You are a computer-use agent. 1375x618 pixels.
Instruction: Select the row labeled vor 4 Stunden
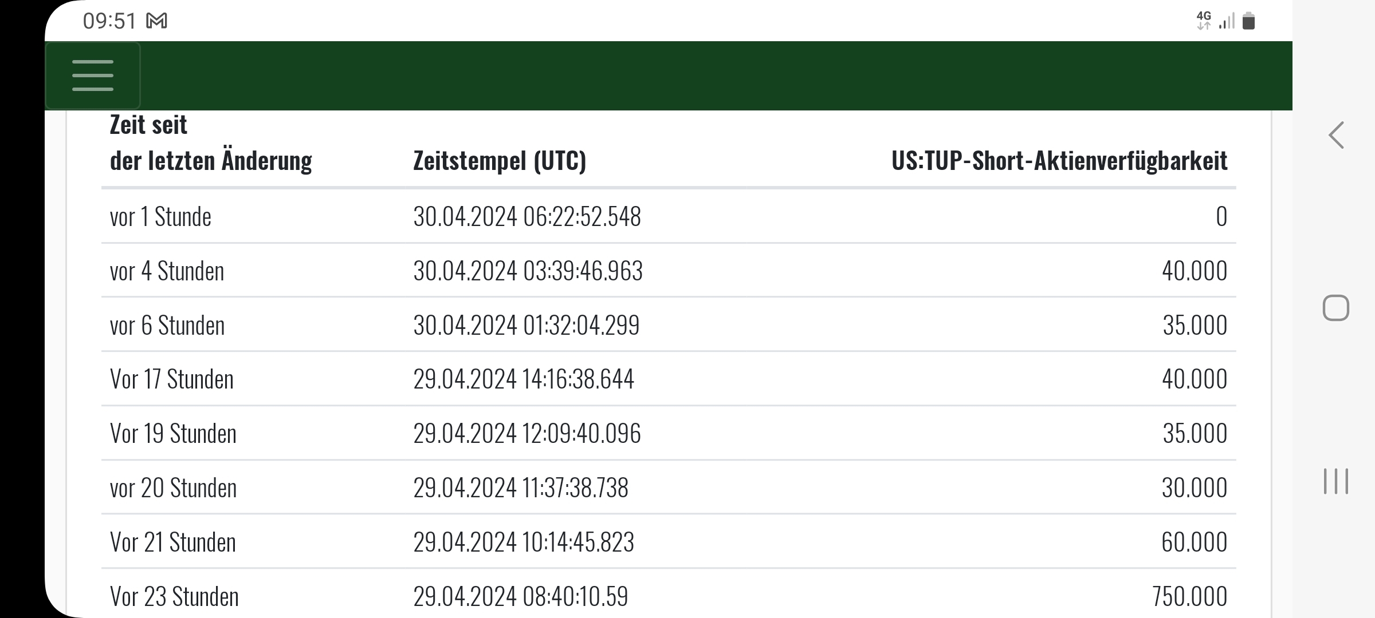click(x=167, y=271)
